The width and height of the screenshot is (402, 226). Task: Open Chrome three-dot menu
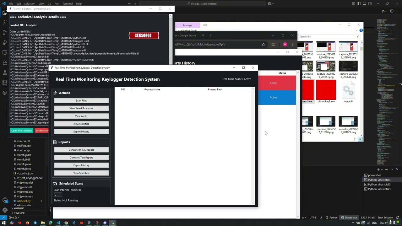(x=292, y=44)
